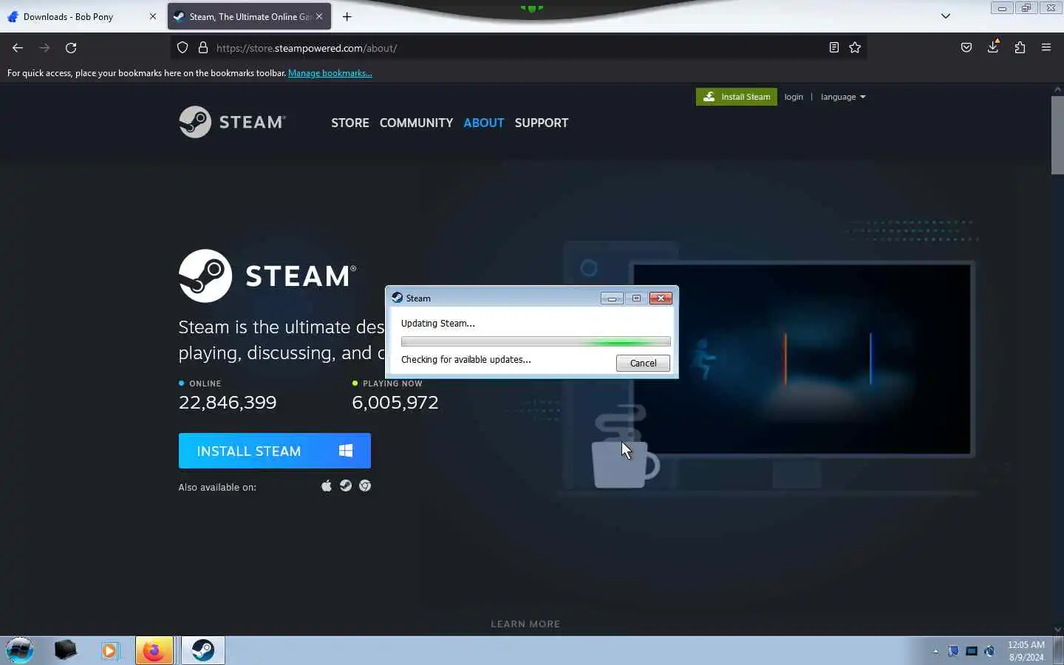Switch to Steam in the taskbar
The width and height of the screenshot is (1064, 665).
click(x=202, y=650)
